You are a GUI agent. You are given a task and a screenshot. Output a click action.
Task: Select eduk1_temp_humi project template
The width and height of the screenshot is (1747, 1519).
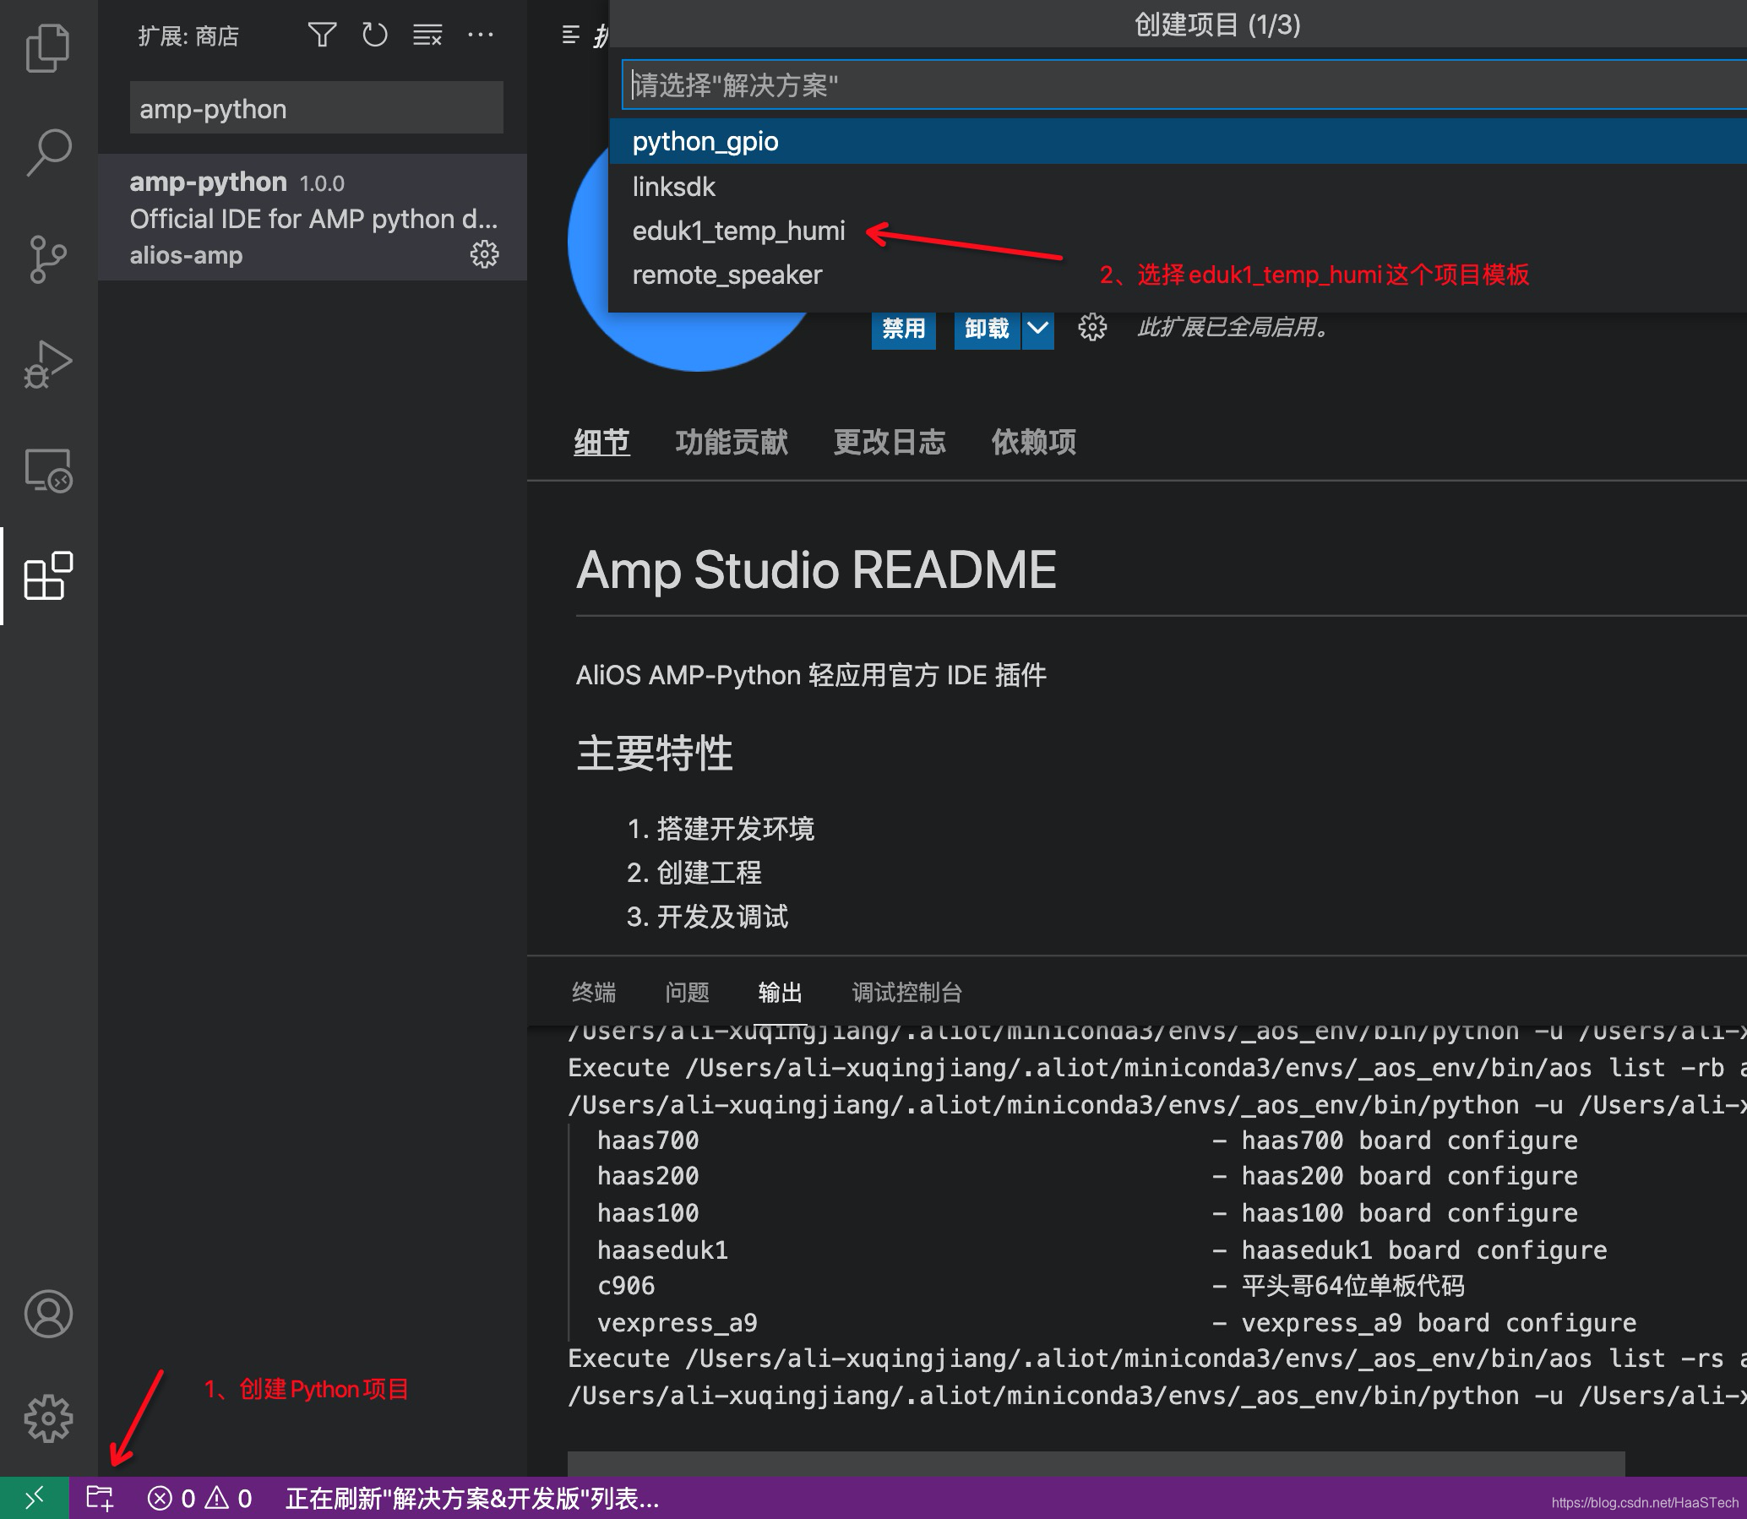pyautogui.click(x=738, y=231)
